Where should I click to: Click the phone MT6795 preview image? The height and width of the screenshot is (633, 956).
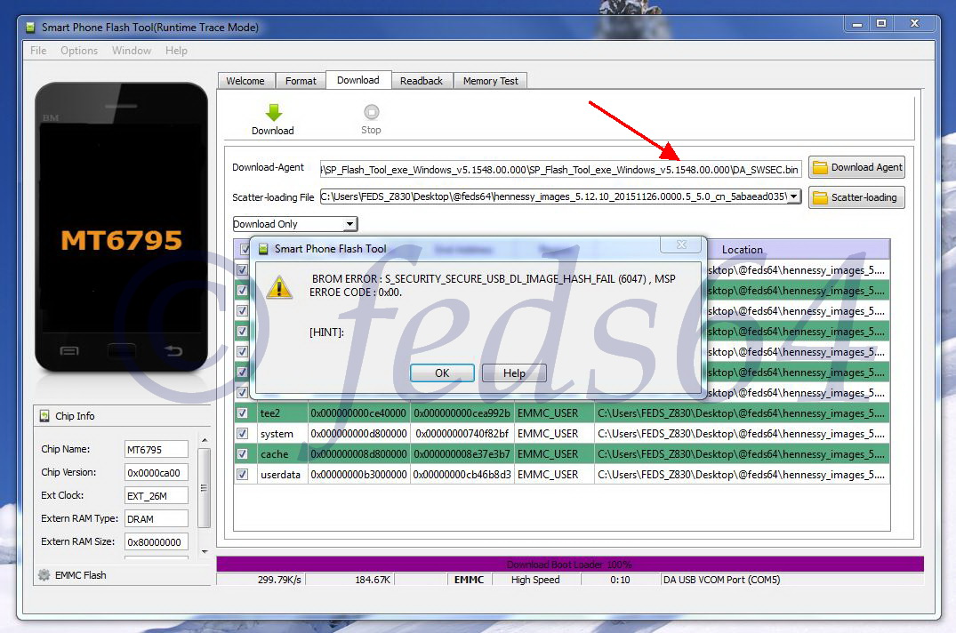[x=121, y=227]
